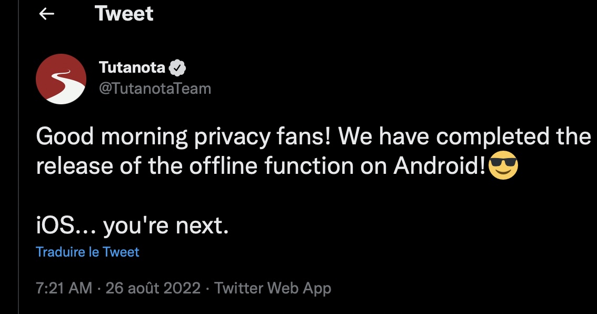This screenshot has height=314, width=597.
Task: Open the Twitter Web App source link
Action: (x=273, y=288)
